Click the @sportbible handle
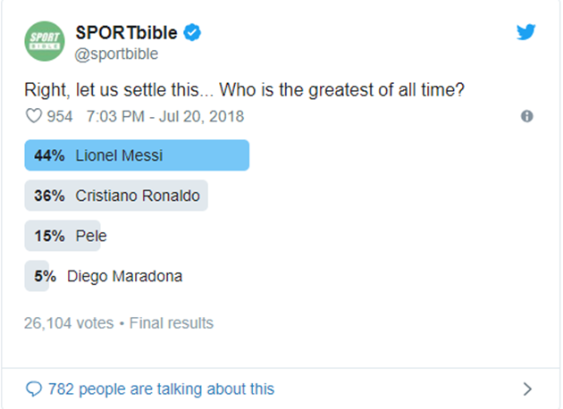This screenshot has height=409, width=563. point(117,54)
